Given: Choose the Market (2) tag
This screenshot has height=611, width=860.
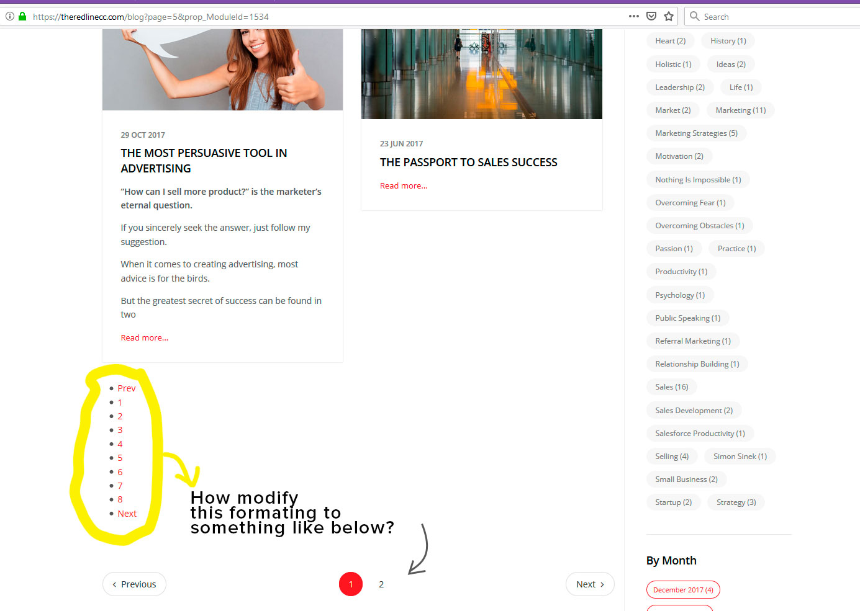Looking at the screenshot, I should (673, 110).
